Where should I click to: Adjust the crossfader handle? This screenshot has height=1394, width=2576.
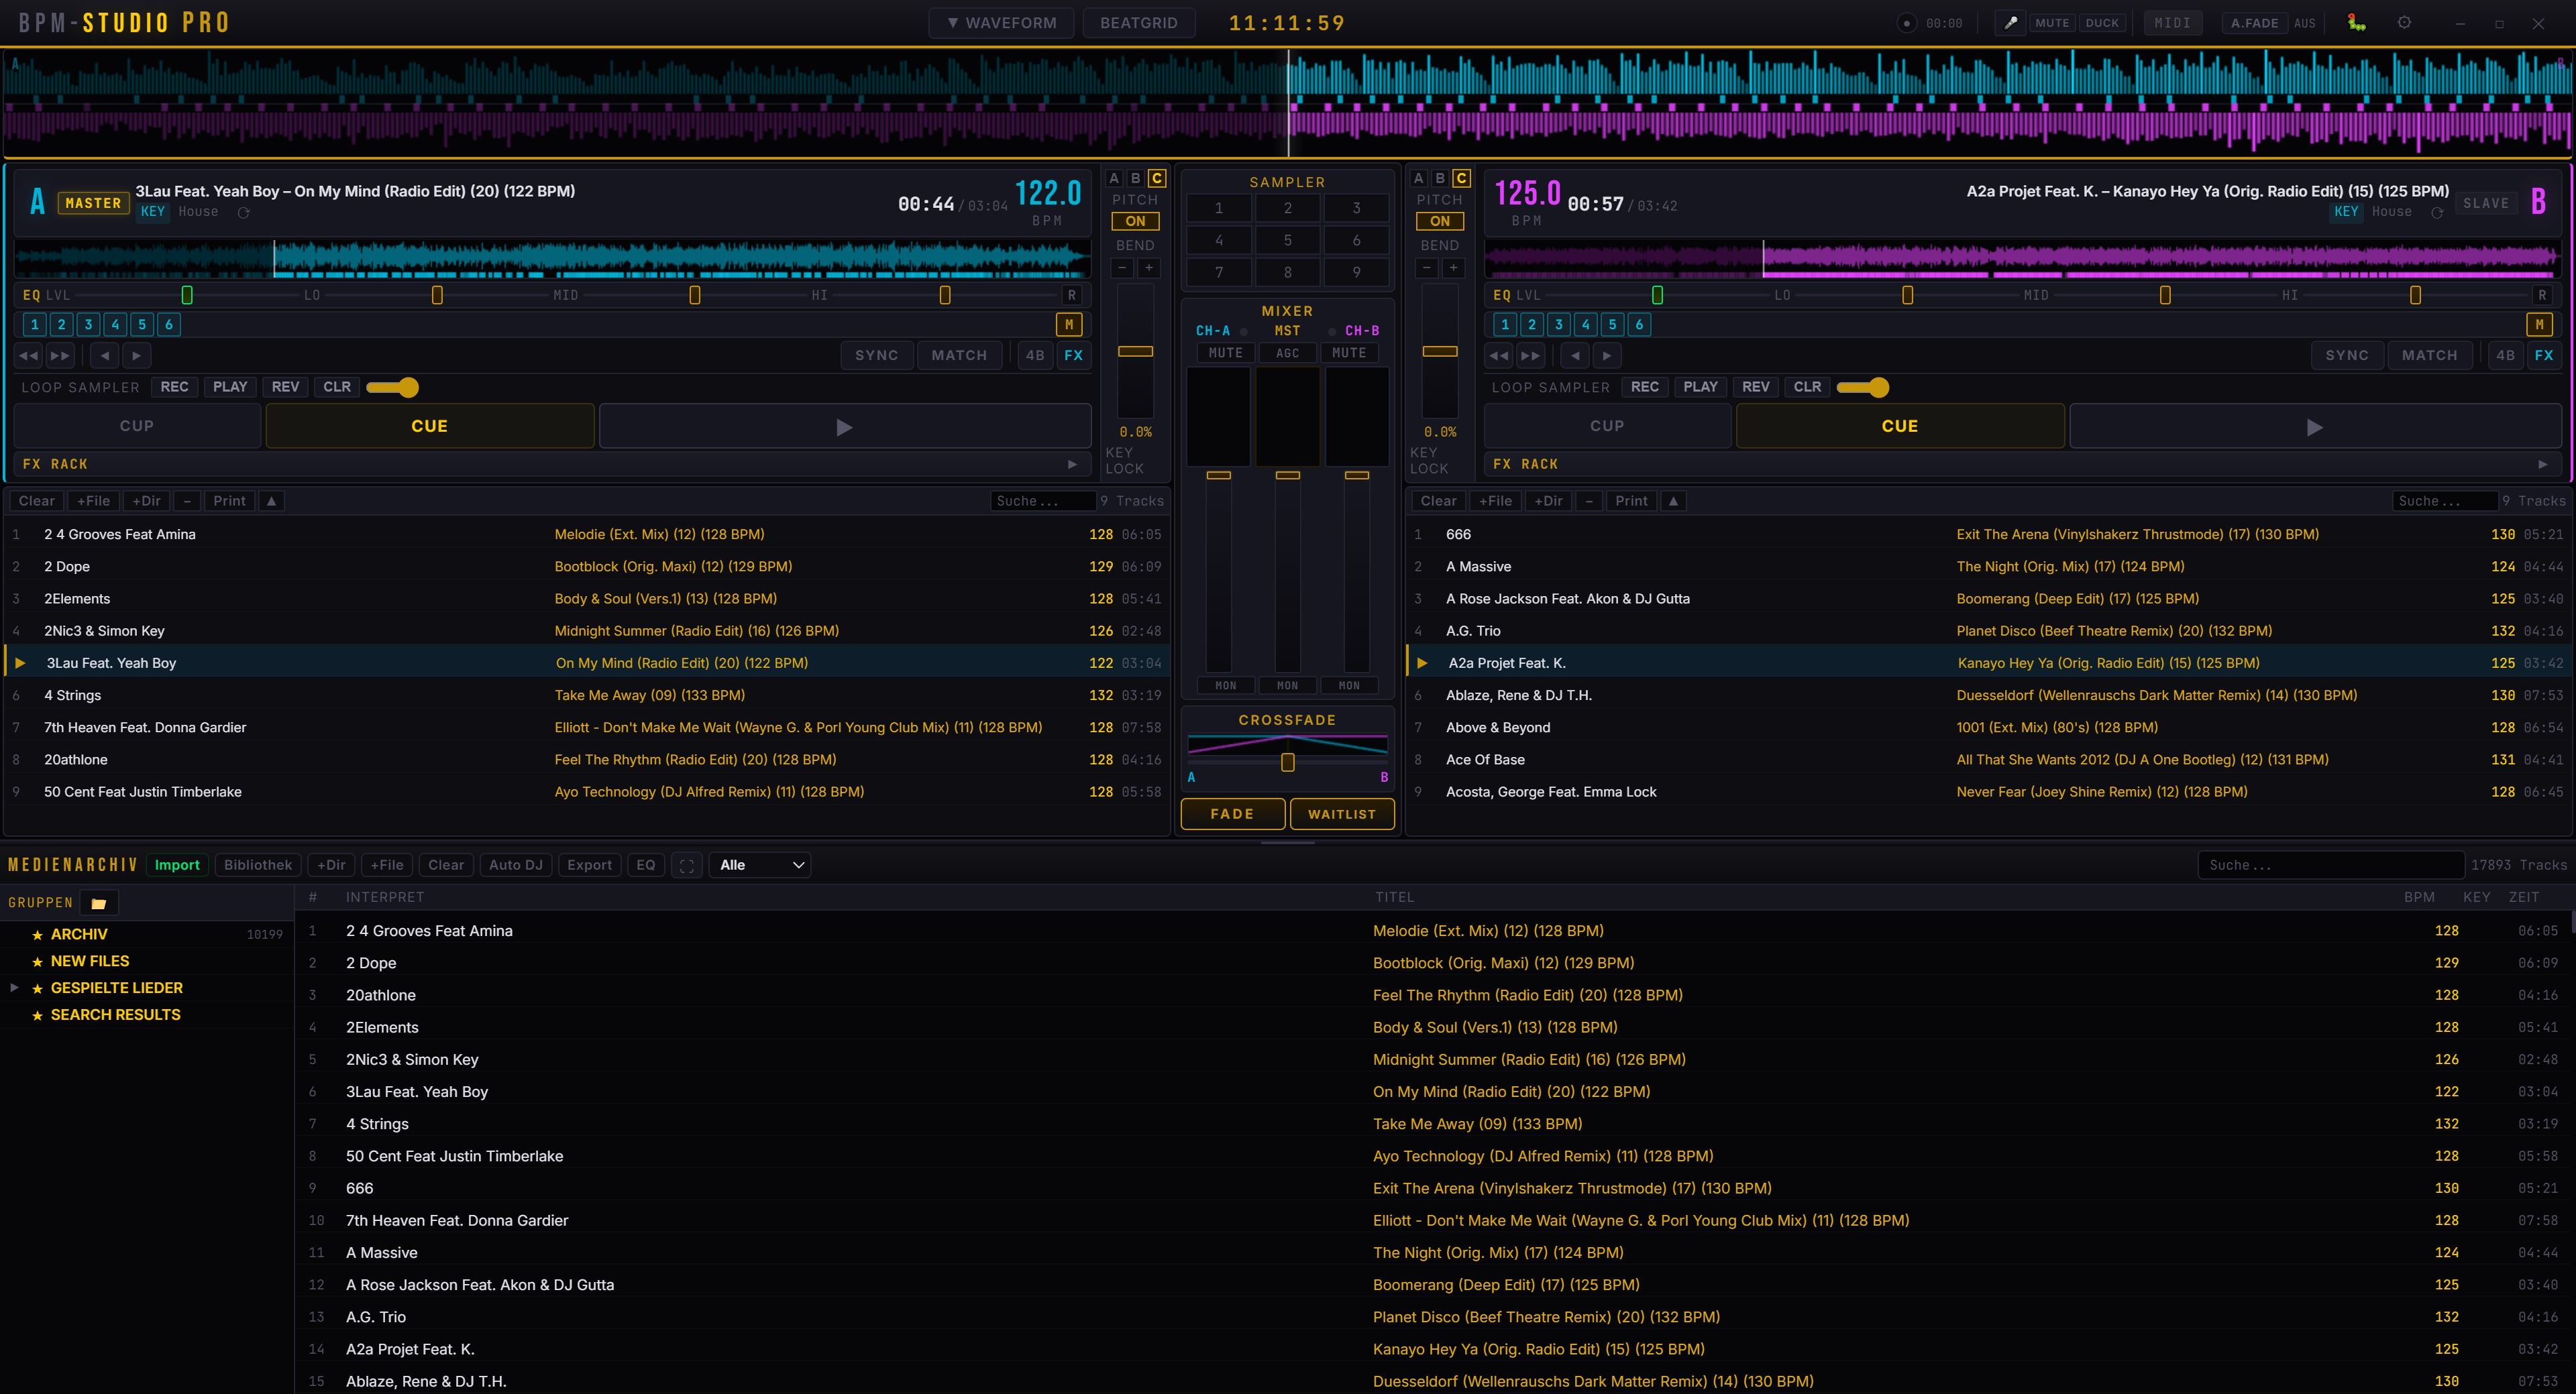[1287, 762]
